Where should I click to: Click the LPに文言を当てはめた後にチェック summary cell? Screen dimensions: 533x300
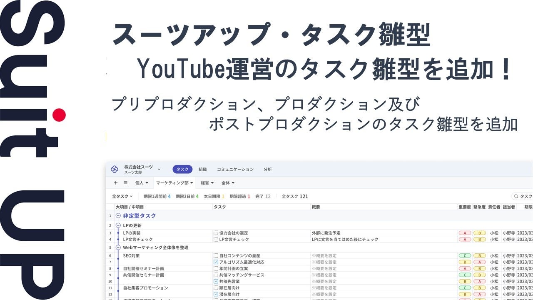(x=345, y=240)
